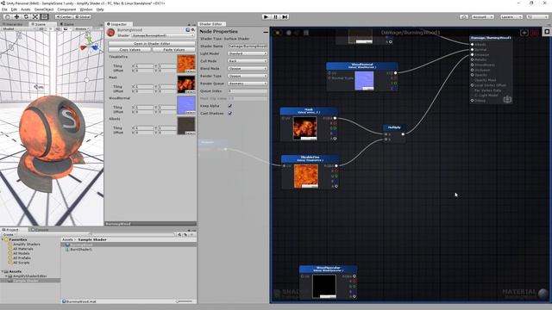Collapse the Favorites tree in Project

3,239
